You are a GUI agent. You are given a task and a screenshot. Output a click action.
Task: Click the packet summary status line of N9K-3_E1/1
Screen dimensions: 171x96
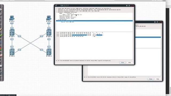(83, 61)
